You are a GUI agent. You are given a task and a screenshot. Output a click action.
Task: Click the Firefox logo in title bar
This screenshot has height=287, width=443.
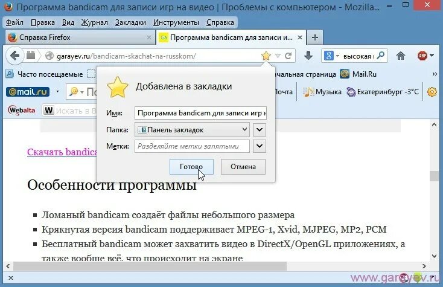click(x=9, y=6)
